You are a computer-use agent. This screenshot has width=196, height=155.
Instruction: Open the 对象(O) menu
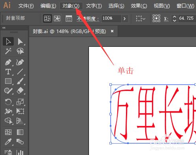(x=71, y=6)
